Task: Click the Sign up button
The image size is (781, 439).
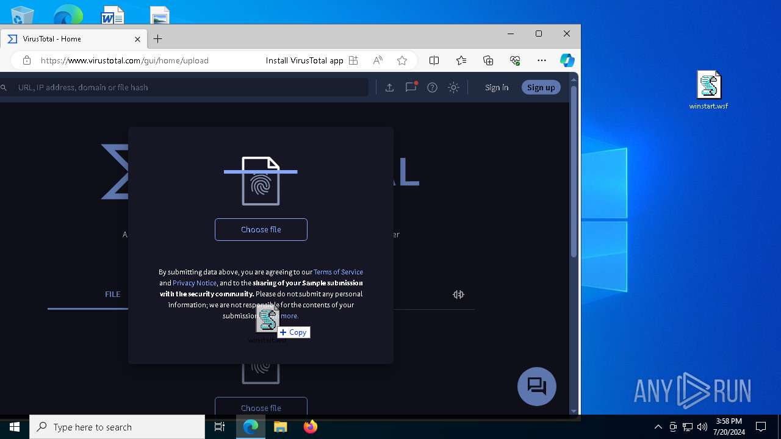Action: [x=541, y=87]
